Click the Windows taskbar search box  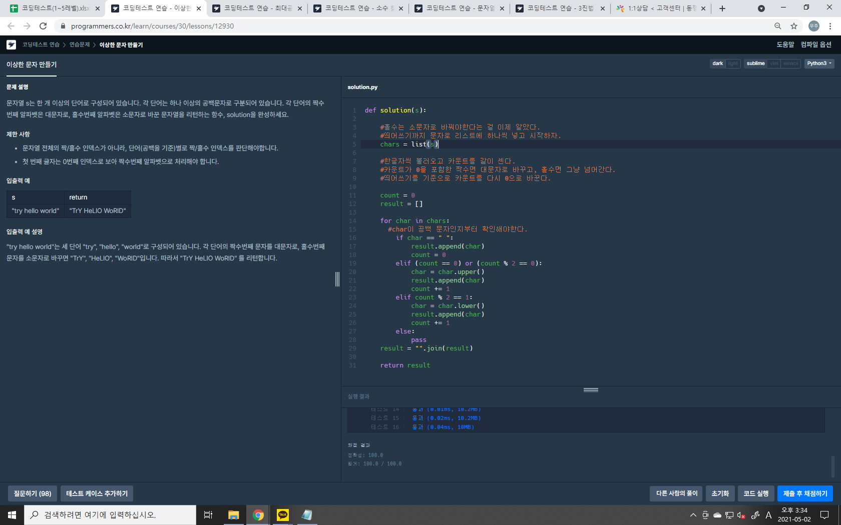[x=110, y=514]
